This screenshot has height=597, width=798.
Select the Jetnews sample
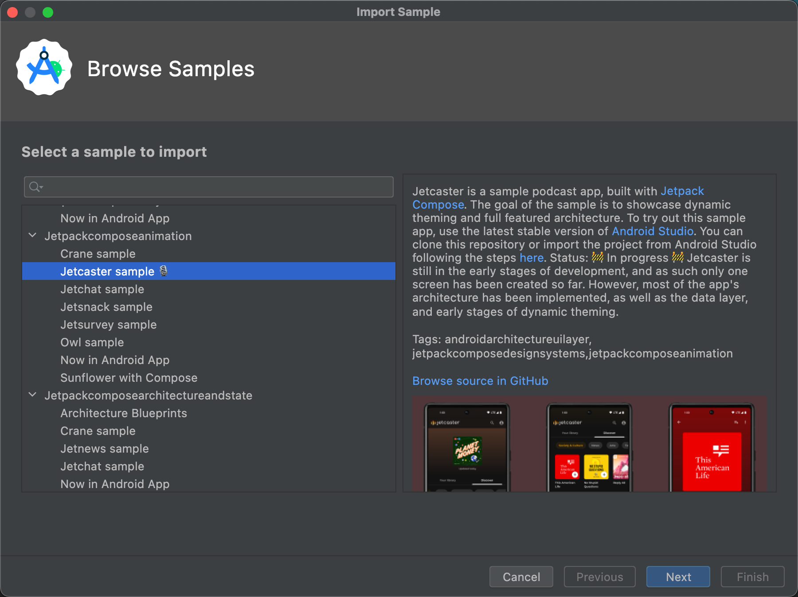[104, 449]
